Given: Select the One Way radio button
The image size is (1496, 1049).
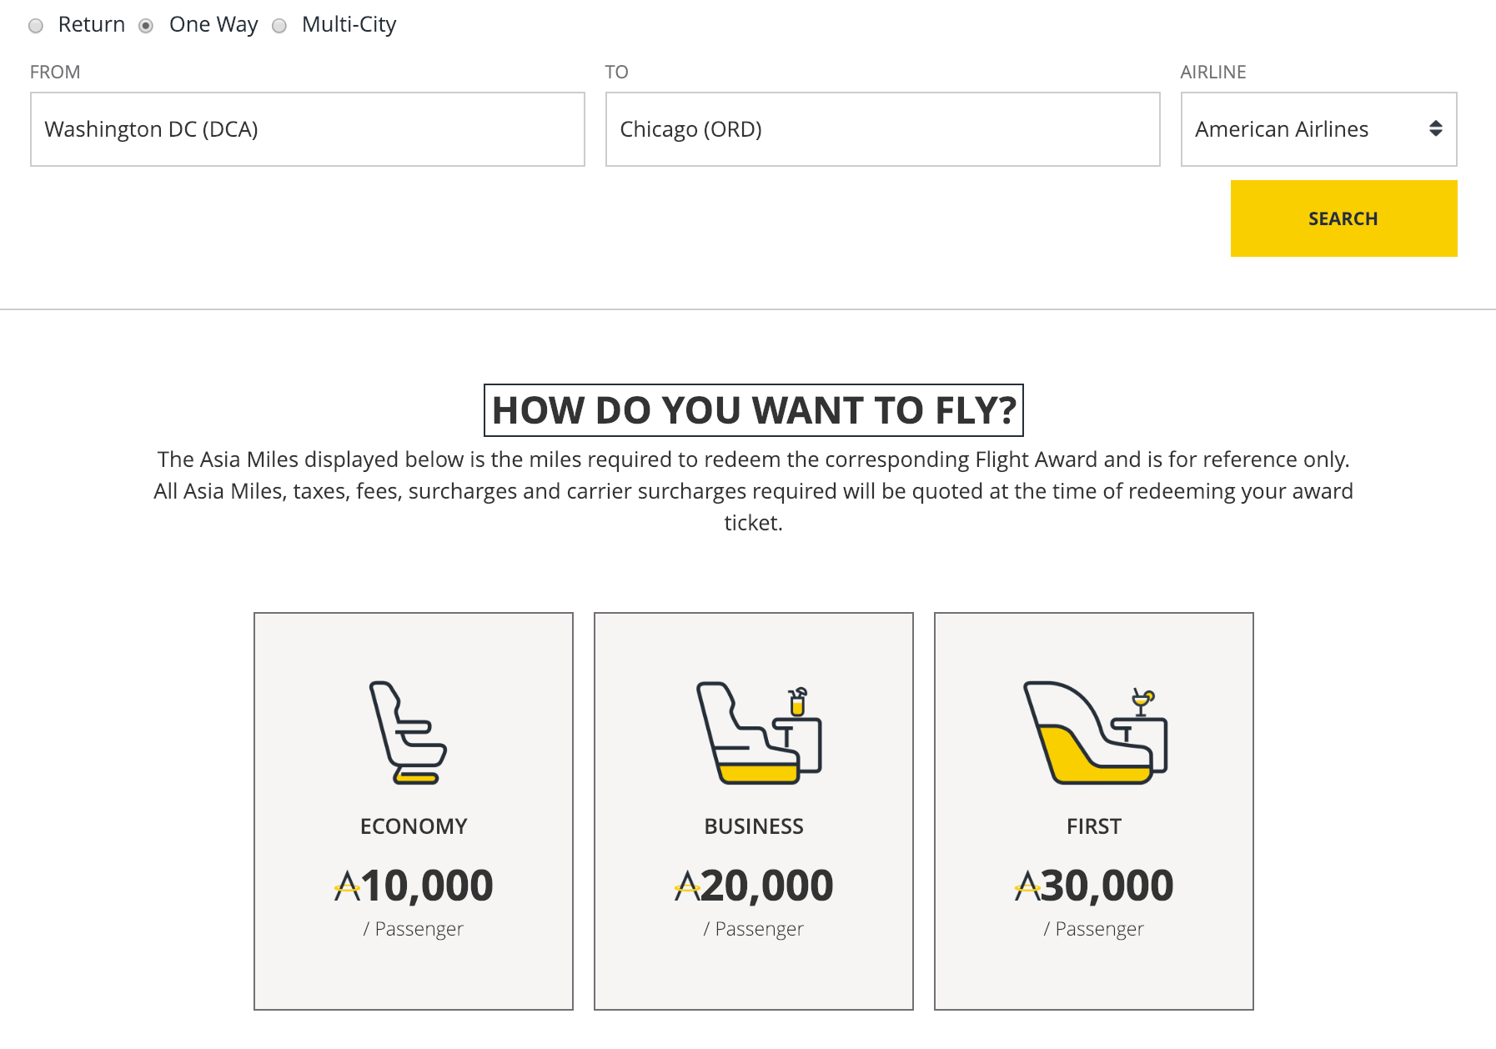Looking at the screenshot, I should point(146,26).
